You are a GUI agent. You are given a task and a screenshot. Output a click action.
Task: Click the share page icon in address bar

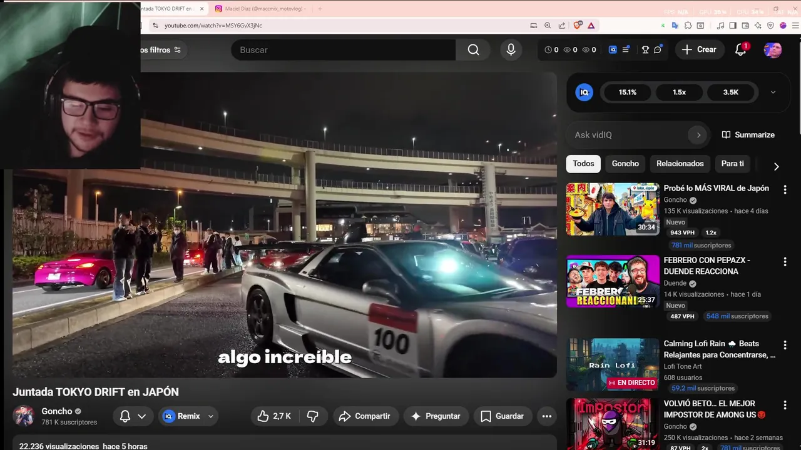tap(561, 26)
